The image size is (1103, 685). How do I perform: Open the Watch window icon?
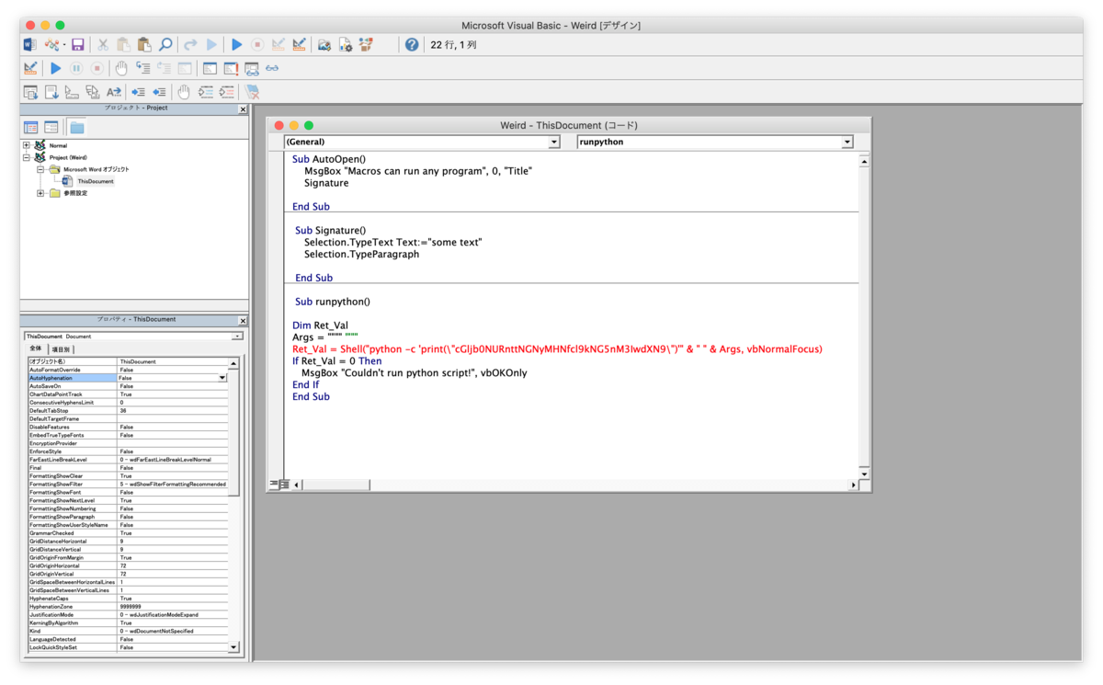tap(252, 68)
